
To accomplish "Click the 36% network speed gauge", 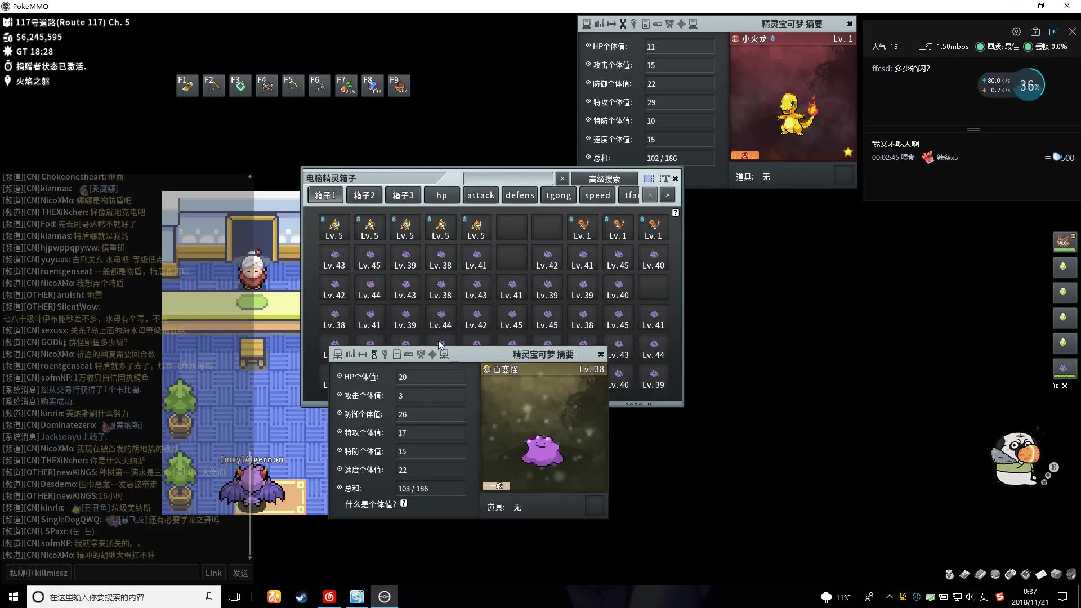I will coord(1029,86).
